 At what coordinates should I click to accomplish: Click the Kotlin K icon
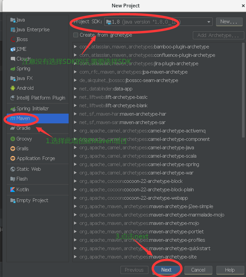[13, 190]
